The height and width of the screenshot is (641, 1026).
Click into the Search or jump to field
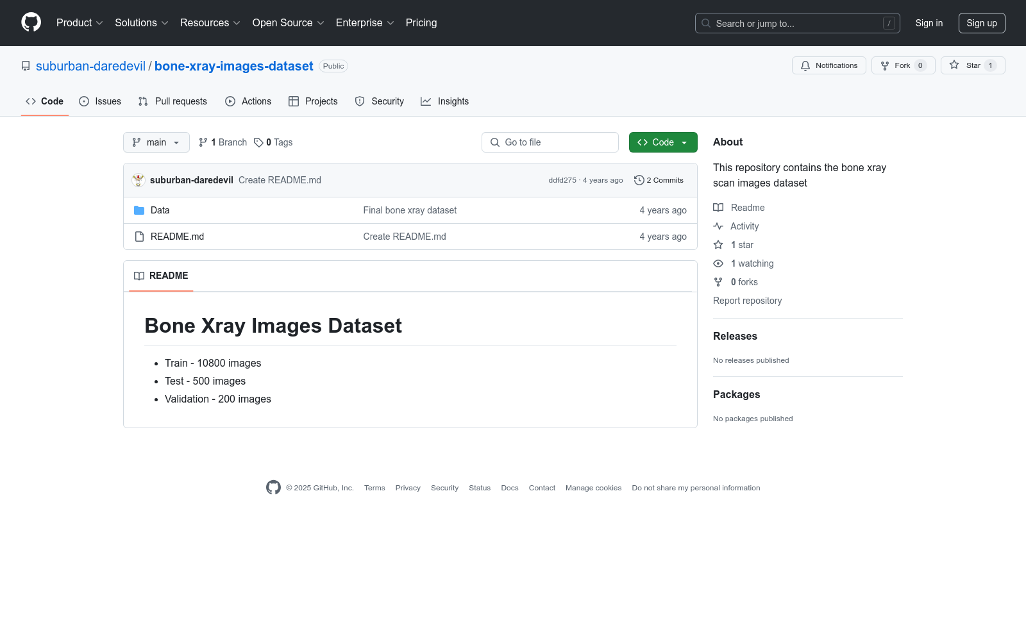point(798,23)
